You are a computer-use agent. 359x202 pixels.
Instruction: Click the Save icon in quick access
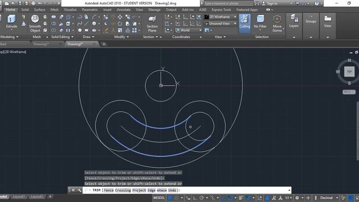coord(20,3)
